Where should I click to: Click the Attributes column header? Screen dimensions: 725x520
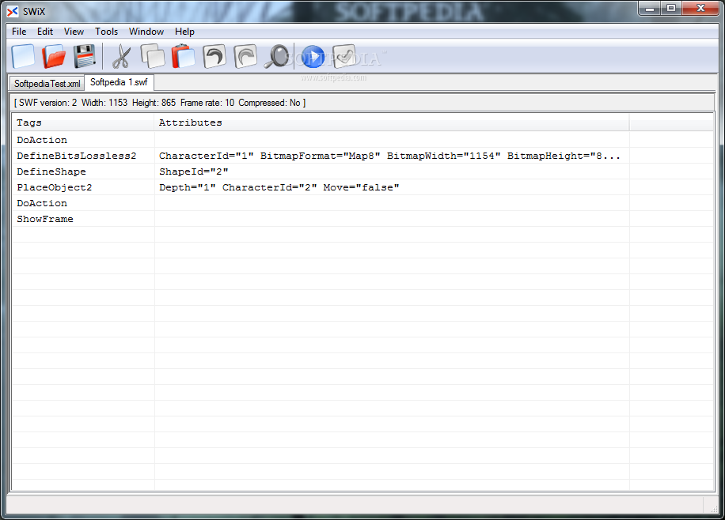point(392,122)
